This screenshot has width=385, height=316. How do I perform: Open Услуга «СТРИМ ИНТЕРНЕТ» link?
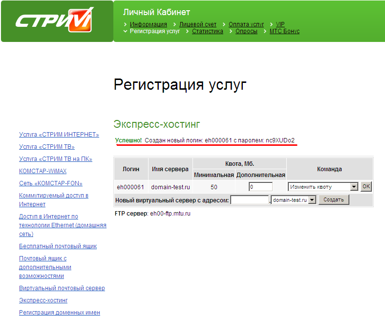[59, 134]
